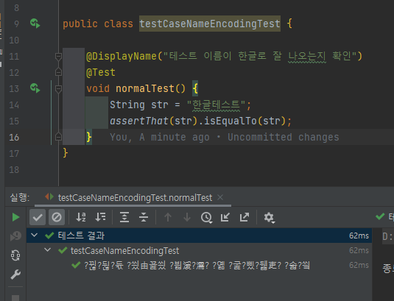Fold normalTest method at line 13
Image resolution: width=394 pixels, height=301 pixels.
[x=58, y=88]
